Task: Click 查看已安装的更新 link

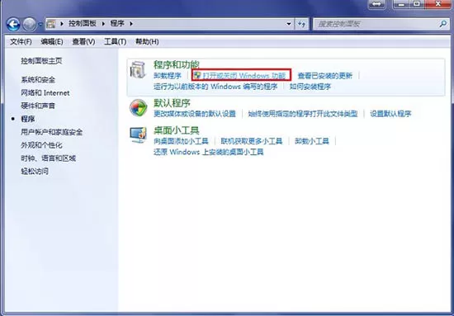Action: [325, 76]
